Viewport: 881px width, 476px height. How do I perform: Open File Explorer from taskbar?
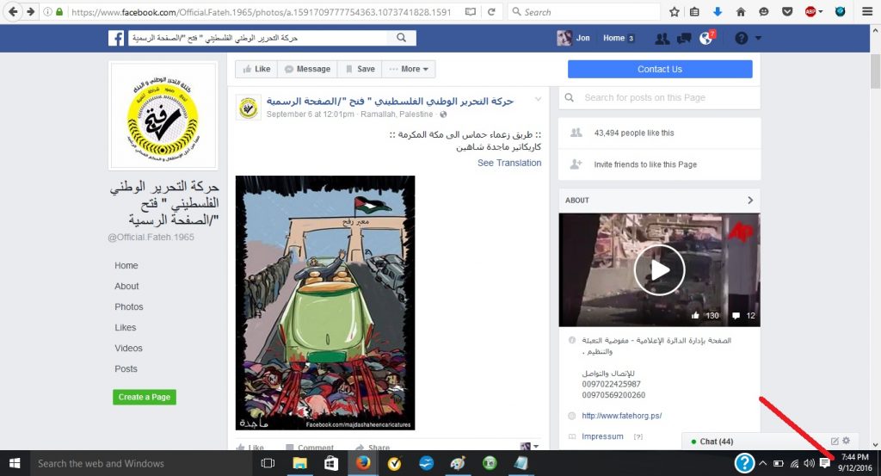pyautogui.click(x=299, y=463)
